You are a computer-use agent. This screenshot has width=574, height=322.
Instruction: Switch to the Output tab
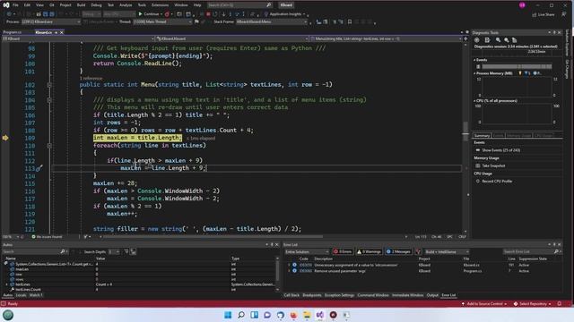click(x=432, y=295)
